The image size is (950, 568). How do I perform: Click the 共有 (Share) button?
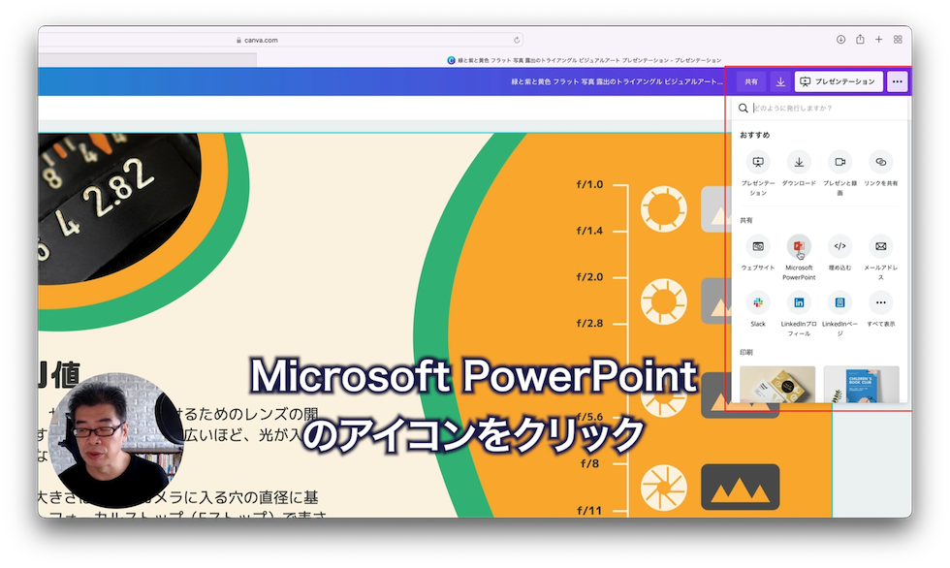coord(750,81)
